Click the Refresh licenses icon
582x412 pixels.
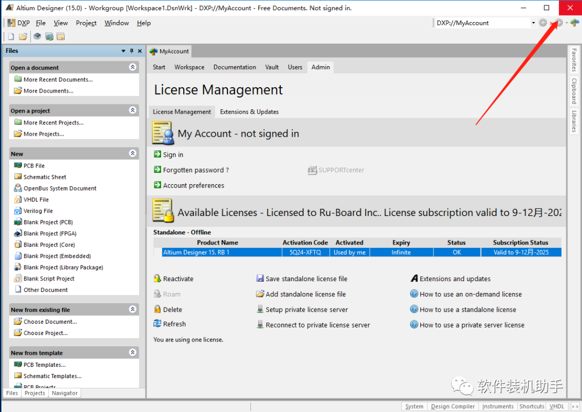157,323
